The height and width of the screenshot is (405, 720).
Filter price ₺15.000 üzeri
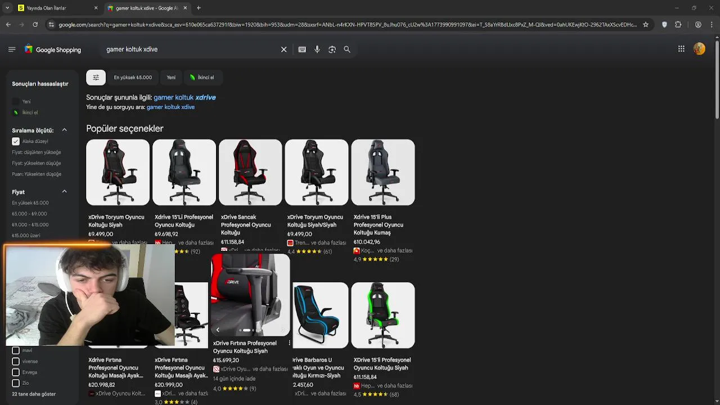click(x=26, y=236)
